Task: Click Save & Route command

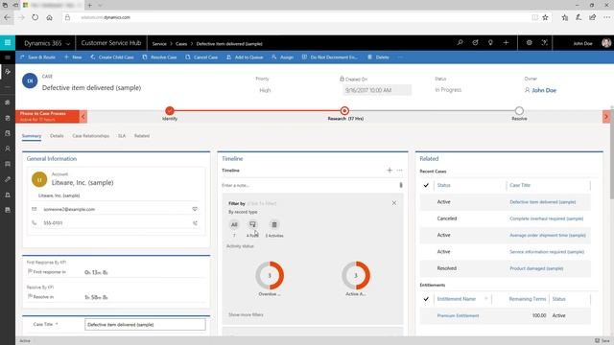Action: 37,57
